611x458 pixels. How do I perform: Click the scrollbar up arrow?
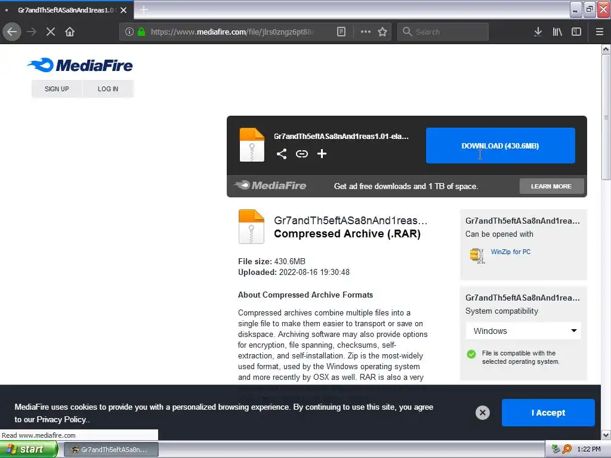point(606,49)
